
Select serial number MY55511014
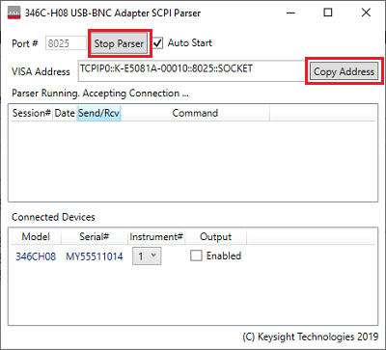(95, 256)
